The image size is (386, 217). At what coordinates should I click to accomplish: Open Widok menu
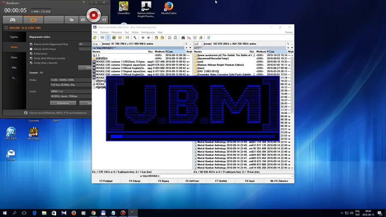pyautogui.click(x=135, y=32)
